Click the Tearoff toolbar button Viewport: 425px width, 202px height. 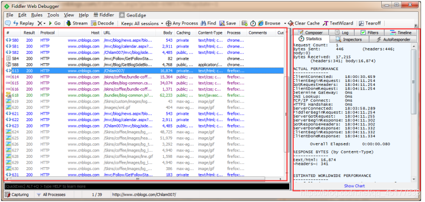(x=370, y=23)
